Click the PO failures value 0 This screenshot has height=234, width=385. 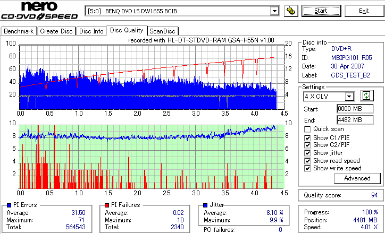280,230
